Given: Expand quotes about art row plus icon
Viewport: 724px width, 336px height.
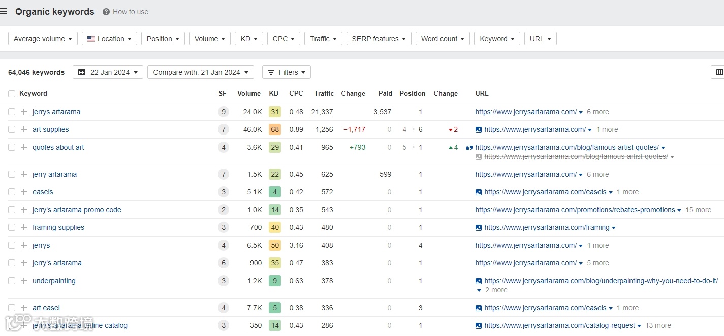Looking at the screenshot, I should click(x=24, y=147).
